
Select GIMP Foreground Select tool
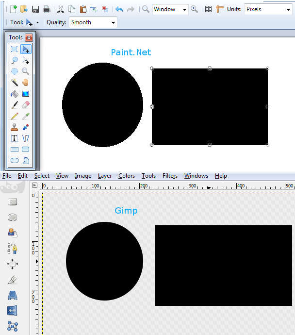[13, 233]
